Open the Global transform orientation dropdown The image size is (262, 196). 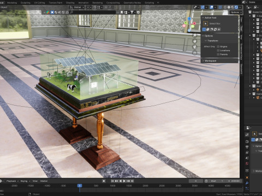pos(77,7)
